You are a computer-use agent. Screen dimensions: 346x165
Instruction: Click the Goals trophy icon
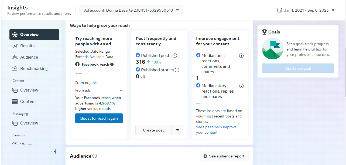pos(265,32)
